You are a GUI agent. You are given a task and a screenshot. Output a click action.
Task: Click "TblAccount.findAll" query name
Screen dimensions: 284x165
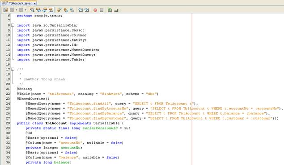(x=89, y=104)
